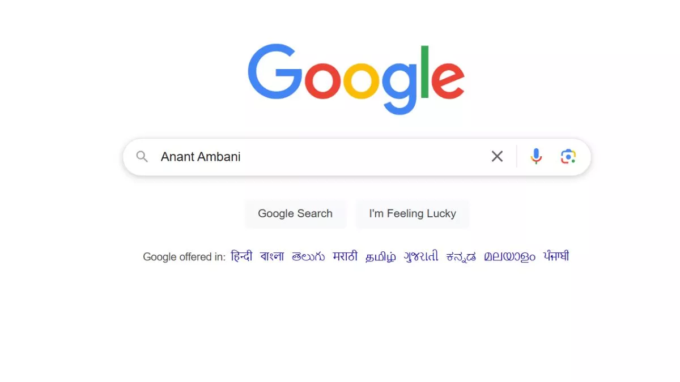Place cursor on the 'Anant Ambani' query text
Viewport: 680px width, 382px height.
coord(201,157)
